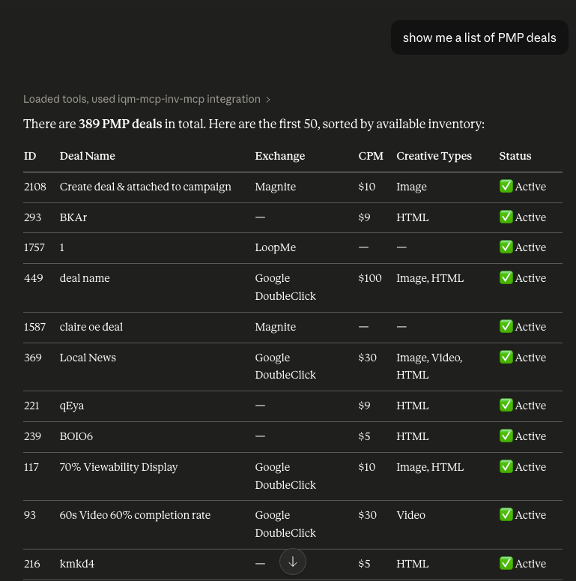Click '$5' CPM in BOIO6 row
The width and height of the screenshot is (576, 581).
(x=364, y=436)
